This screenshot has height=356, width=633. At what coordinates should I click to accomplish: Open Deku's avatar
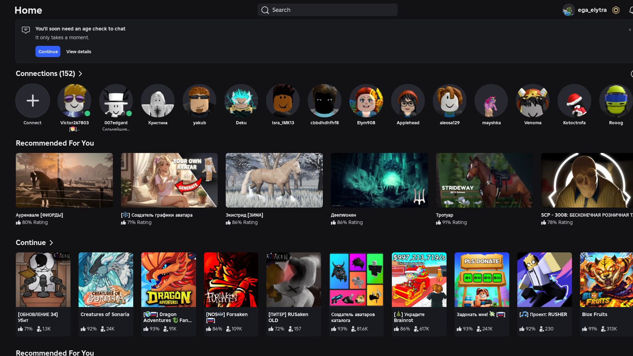click(x=241, y=101)
